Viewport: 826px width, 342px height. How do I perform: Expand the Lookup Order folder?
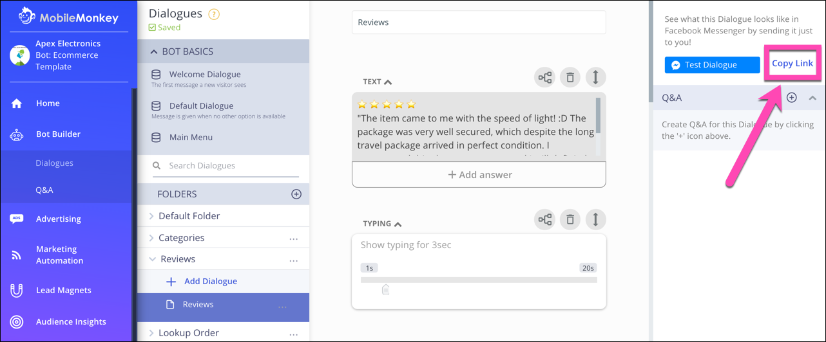[x=151, y=334]
